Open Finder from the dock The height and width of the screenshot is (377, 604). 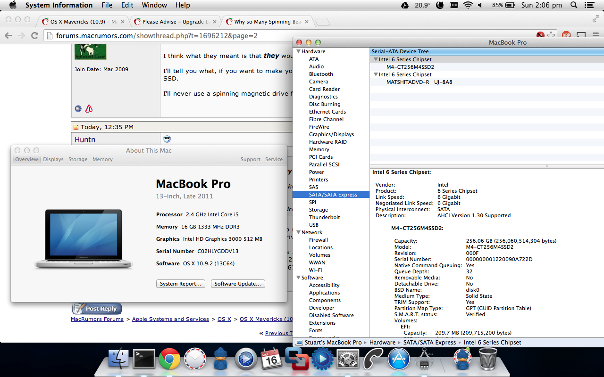pyautogui.click(x=118, y=360)
